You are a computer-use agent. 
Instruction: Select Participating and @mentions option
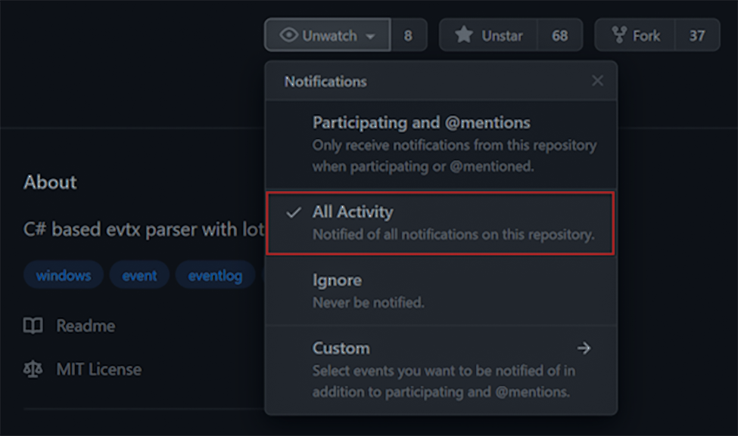pyautogui.click(x=441, y=144)
